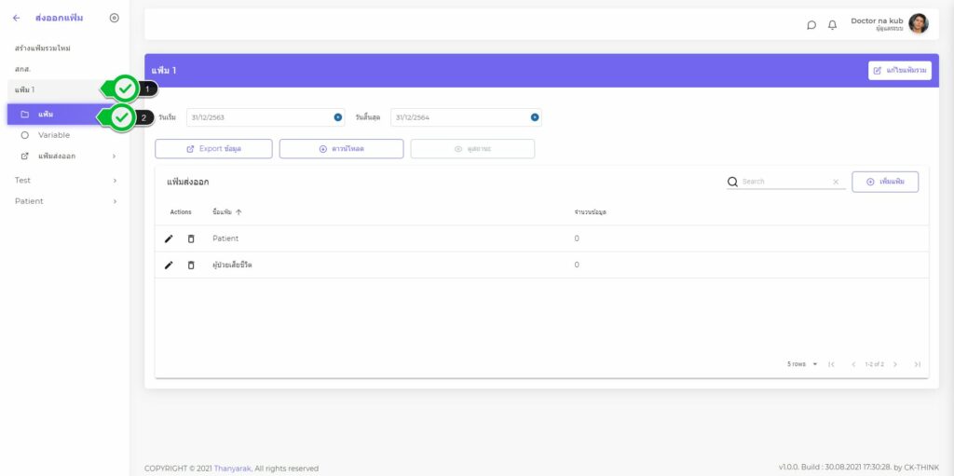Click the วันสิ้นสุด date field 31/12/2564
Image resolution: width=954 pixels, height=476 pixels.
457,117
